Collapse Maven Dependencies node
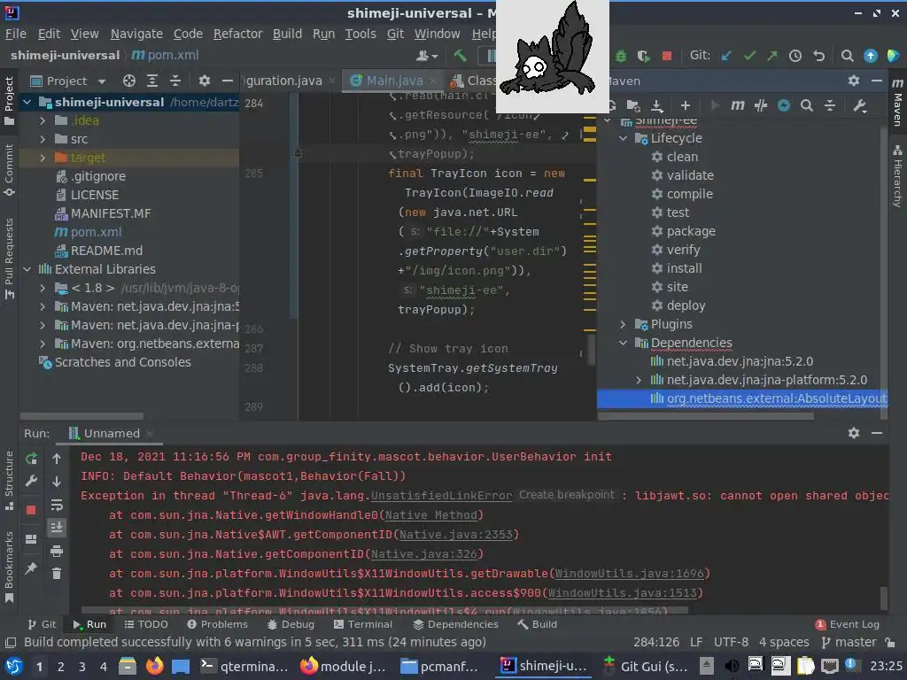Screen dimensions: 907x680 coord(623,343)
